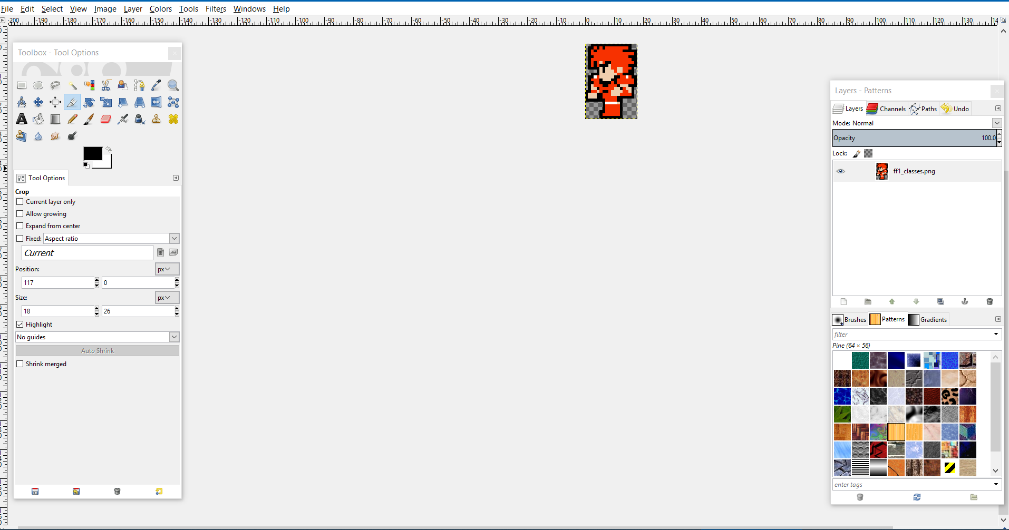Select the Heal bandage tool

(173, 119)
